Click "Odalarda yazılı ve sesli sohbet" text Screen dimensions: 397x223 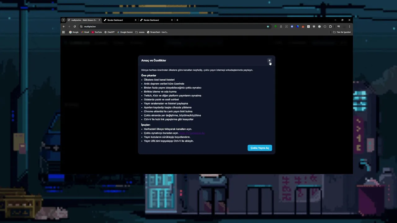161,100
